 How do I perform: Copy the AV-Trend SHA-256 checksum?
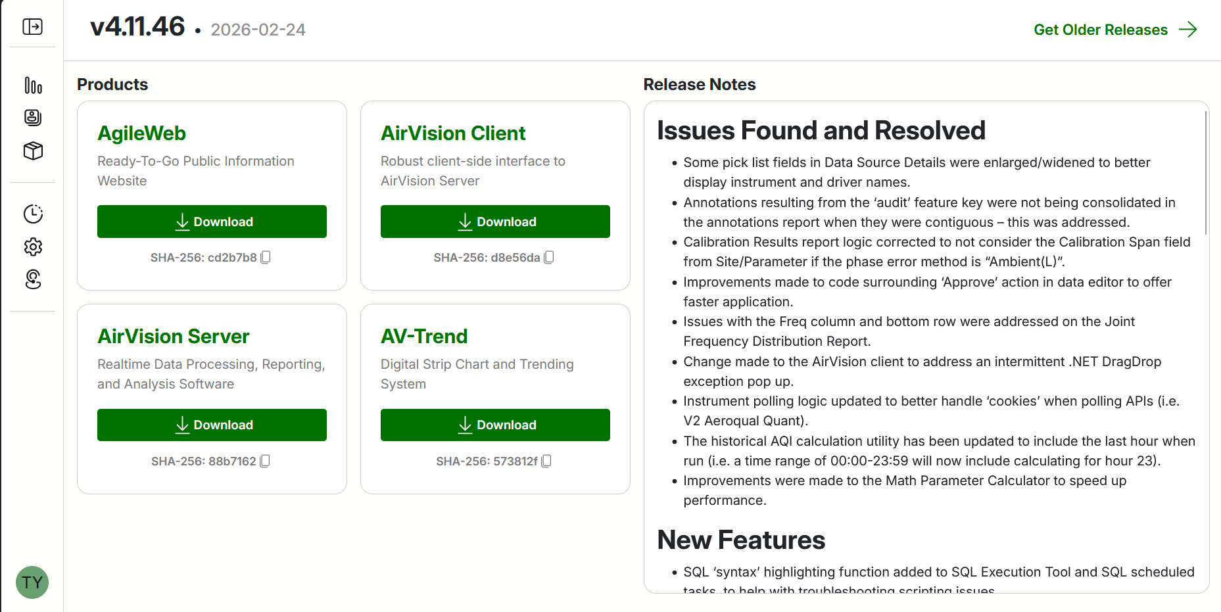(x=546, y=461)
